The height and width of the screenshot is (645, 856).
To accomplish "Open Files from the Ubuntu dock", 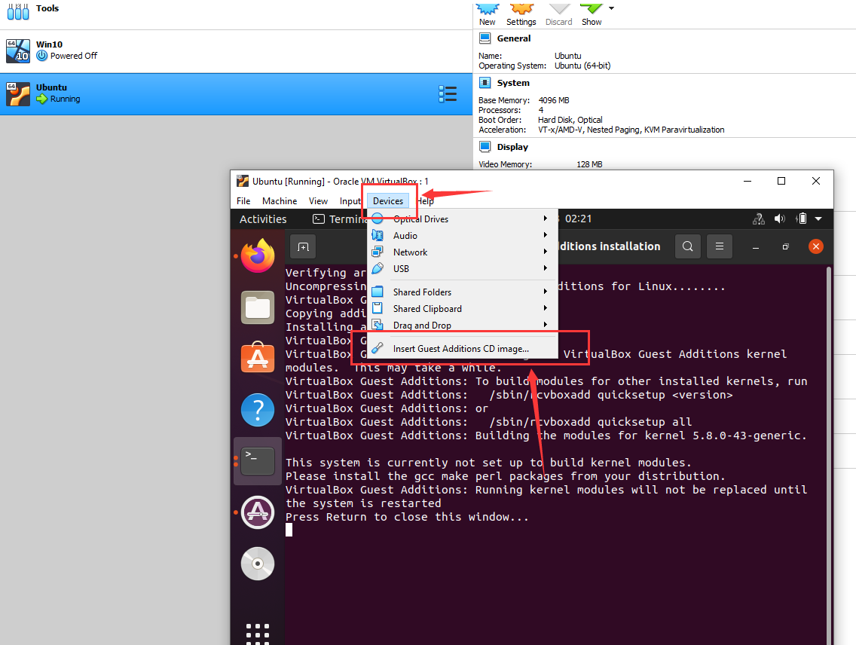I will [258, 307].
